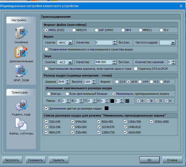Viewport: 186px width, 167px height.
Task: Switch to the Настройки sidebar section
Action: pyautogui.click(x=19, y=20)
